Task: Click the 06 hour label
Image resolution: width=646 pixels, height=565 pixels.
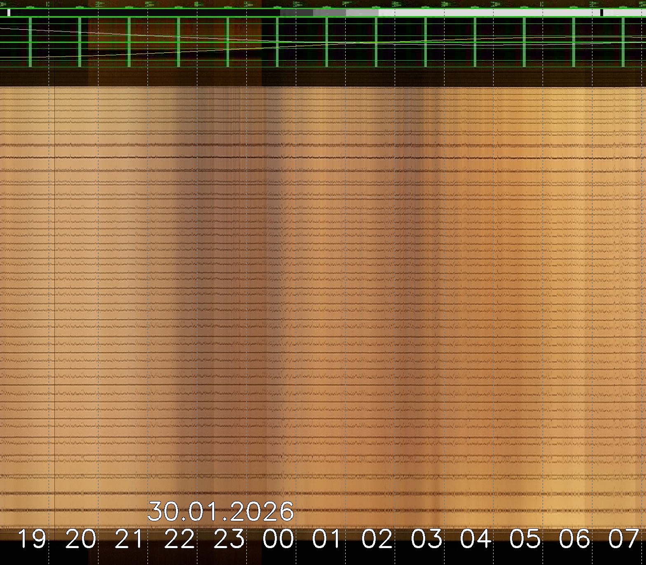Action: [x=575, y=539]
